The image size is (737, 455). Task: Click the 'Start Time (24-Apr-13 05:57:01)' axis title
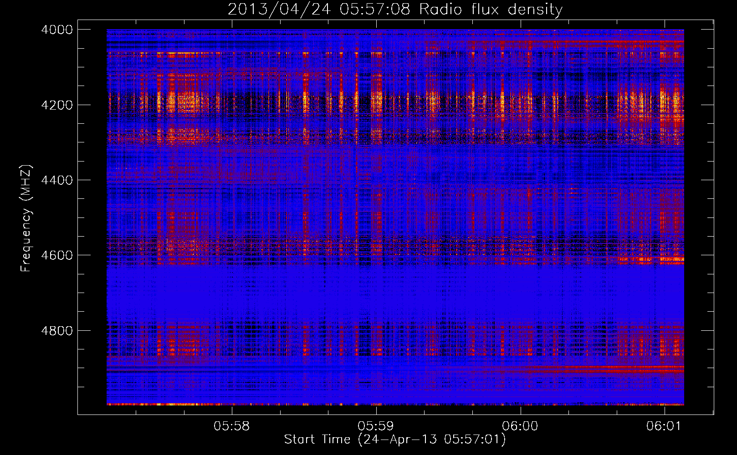[x=395, y=440]
